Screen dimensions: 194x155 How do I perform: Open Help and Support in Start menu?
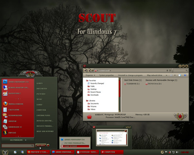[x=45, y=131]
